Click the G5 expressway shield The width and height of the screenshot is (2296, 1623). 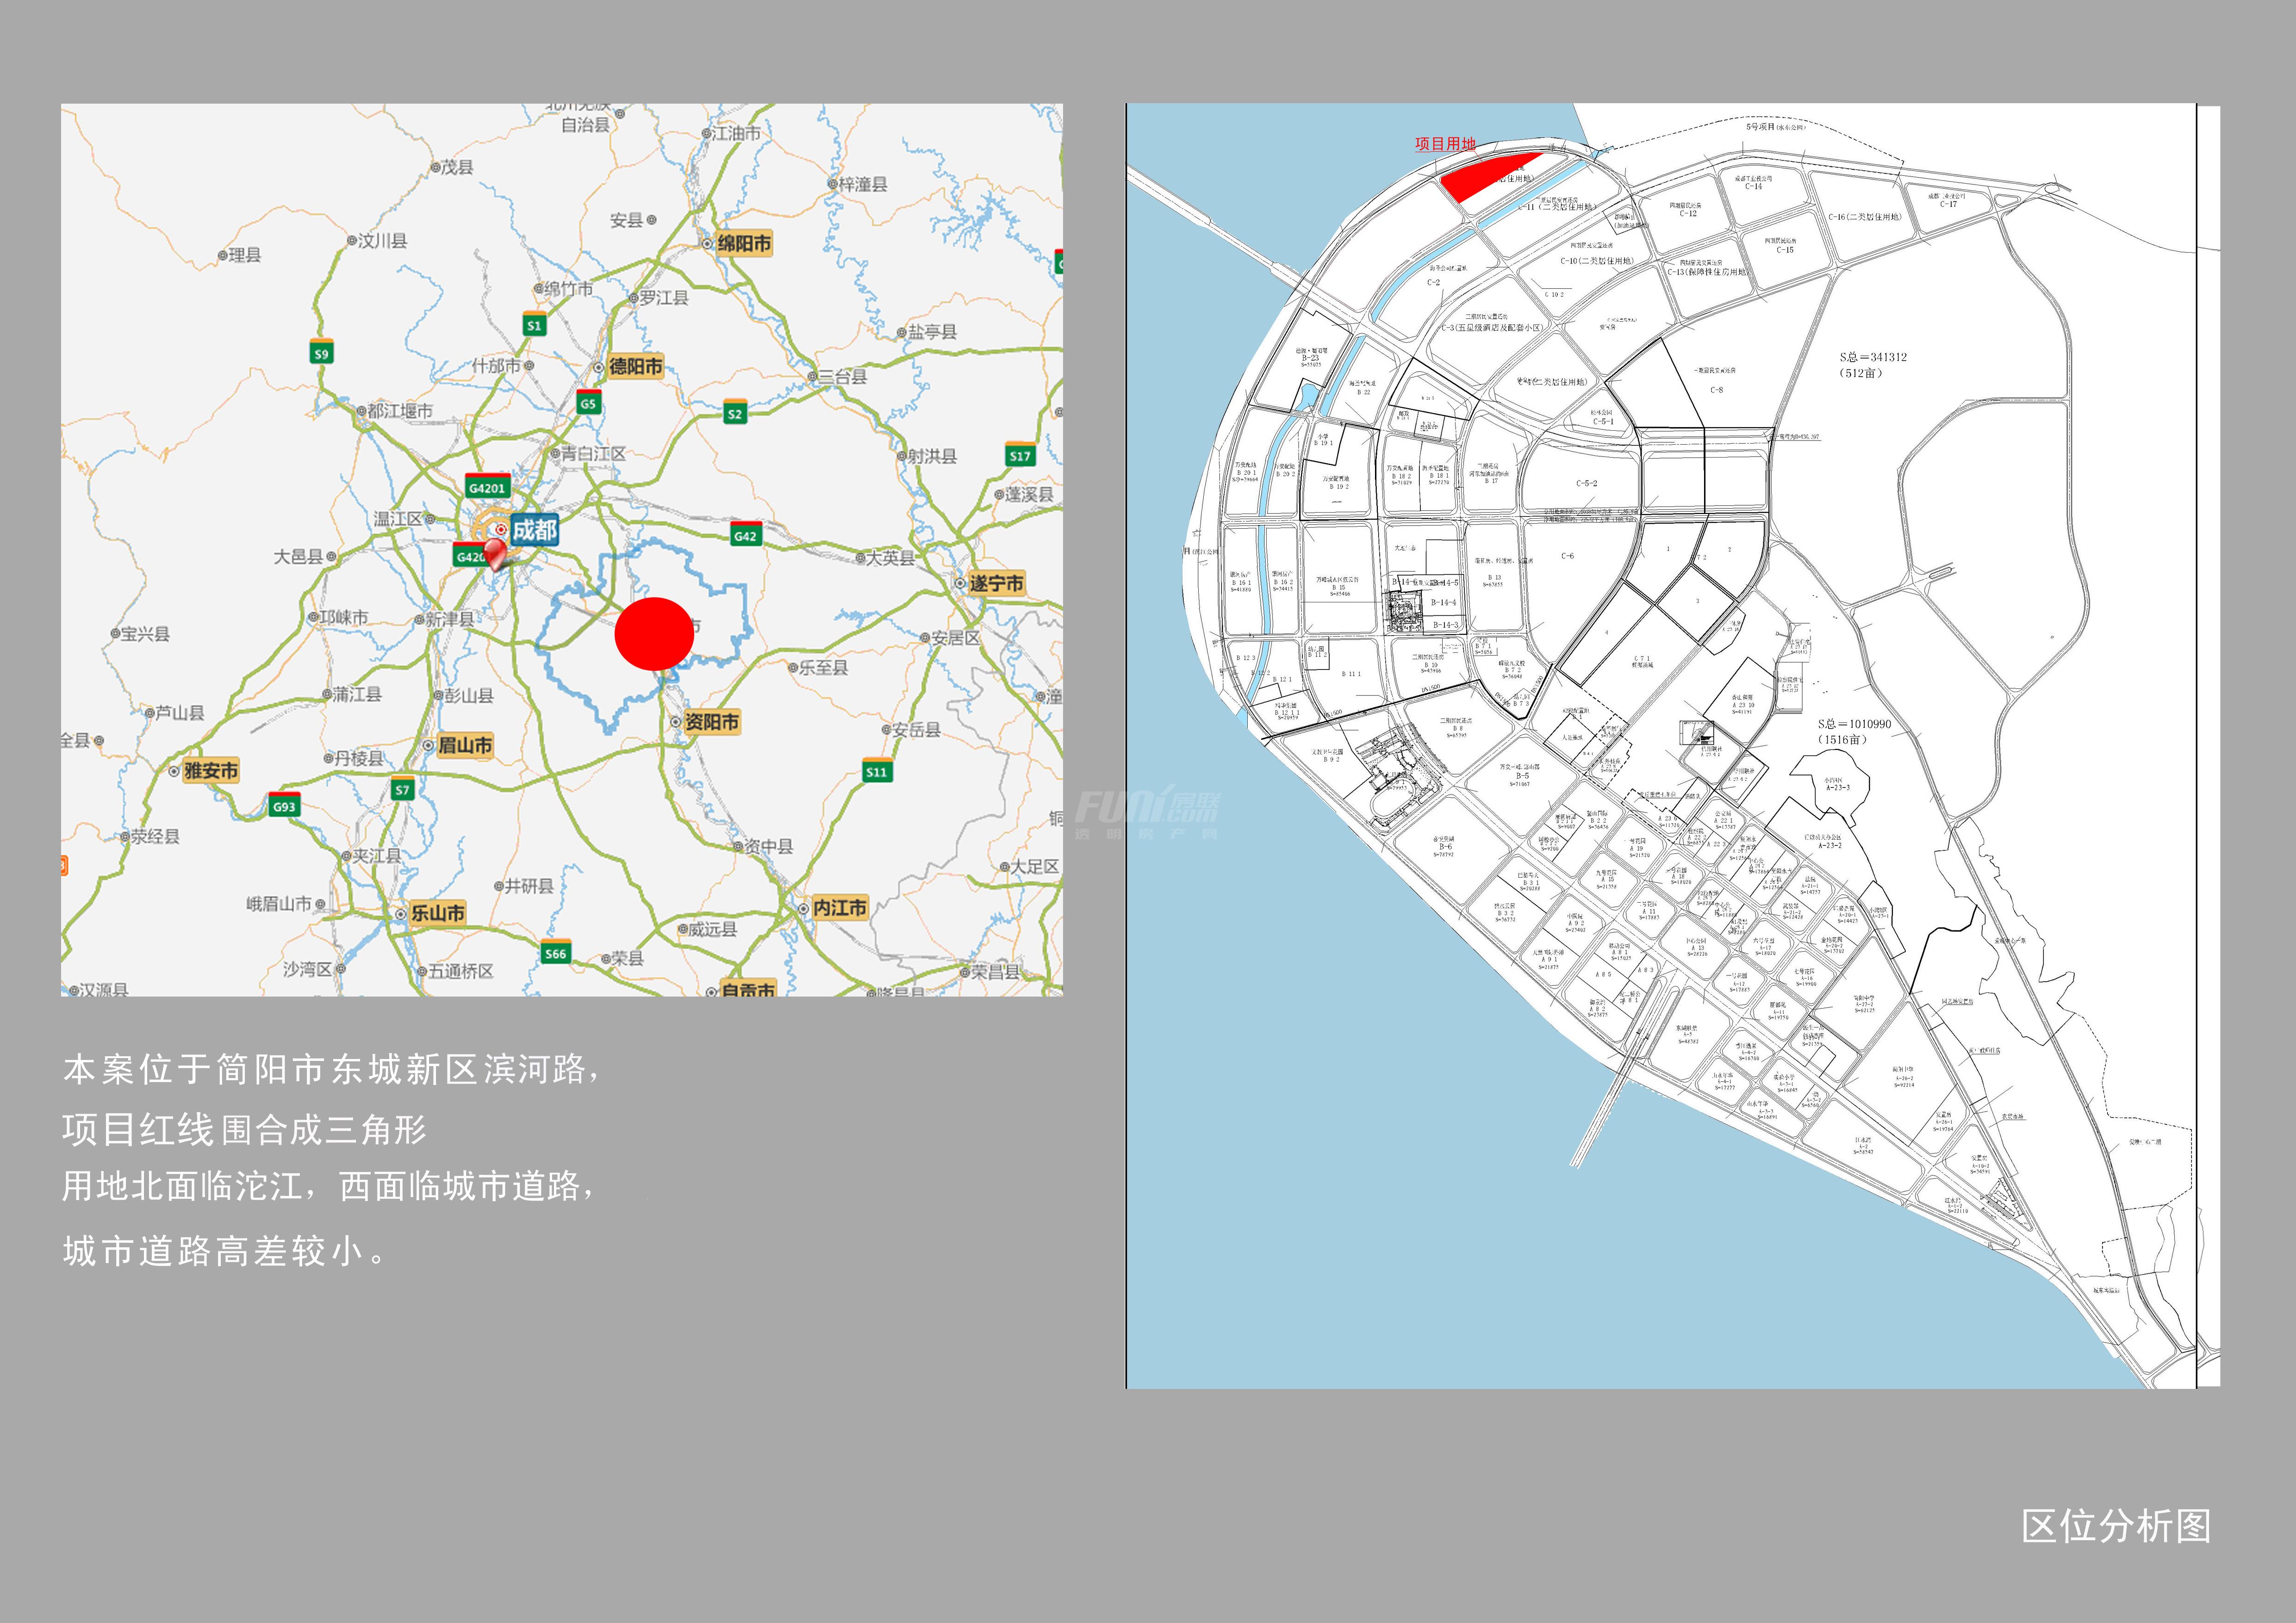pyautogui.click(x=588, y=402)
